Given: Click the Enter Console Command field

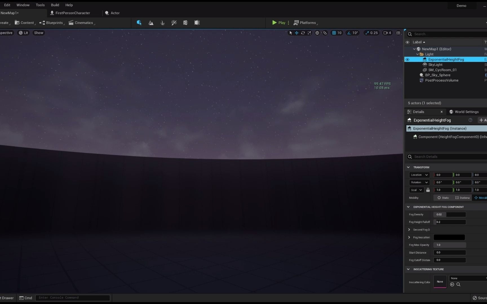Looking at the screenshot, I should click(x=73, y=298).
